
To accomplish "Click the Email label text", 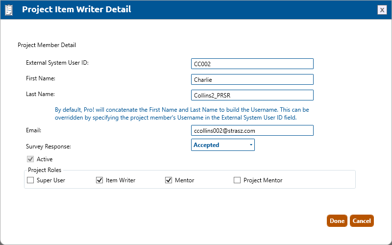I will coord(33,130).
